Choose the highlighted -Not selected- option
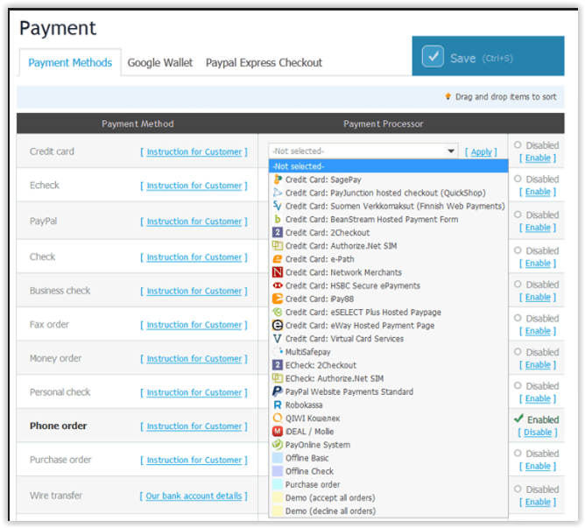585x528 pixels. (388, 166)
